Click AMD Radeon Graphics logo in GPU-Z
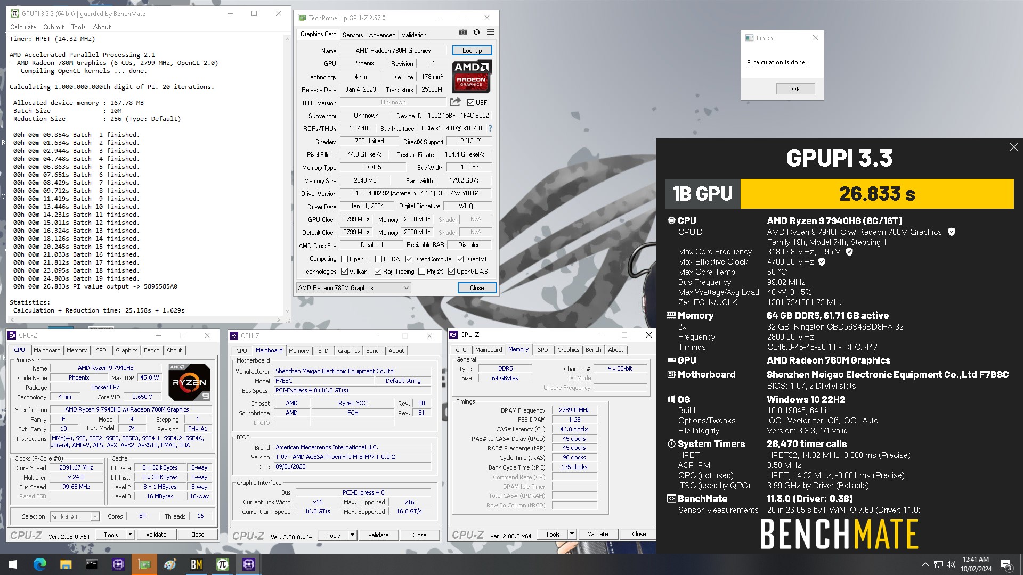This screenshot has height=575, width=1023. [472, 77]
